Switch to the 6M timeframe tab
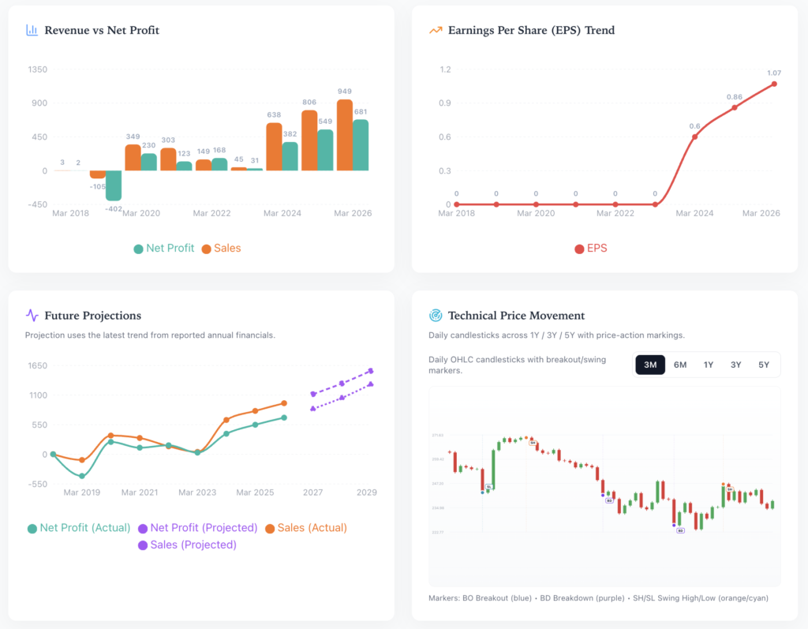 coord(680,365)
